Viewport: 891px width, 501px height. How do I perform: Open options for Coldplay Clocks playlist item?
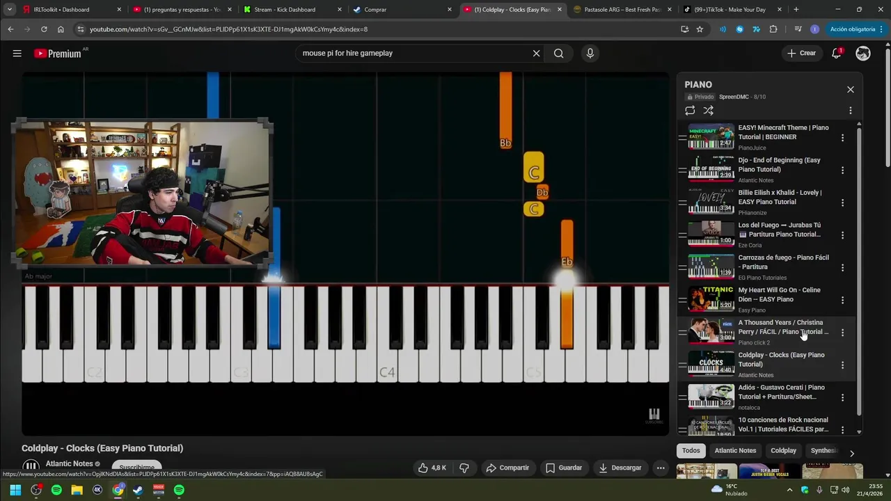pos(842,365)
